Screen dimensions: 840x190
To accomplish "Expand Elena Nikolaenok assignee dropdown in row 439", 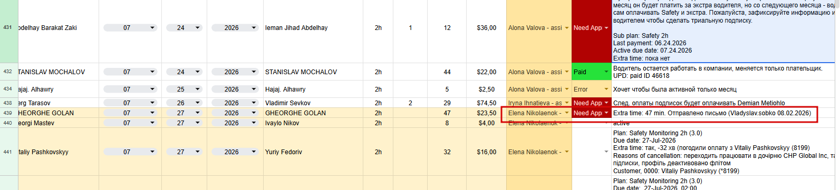I will point(539,113).
